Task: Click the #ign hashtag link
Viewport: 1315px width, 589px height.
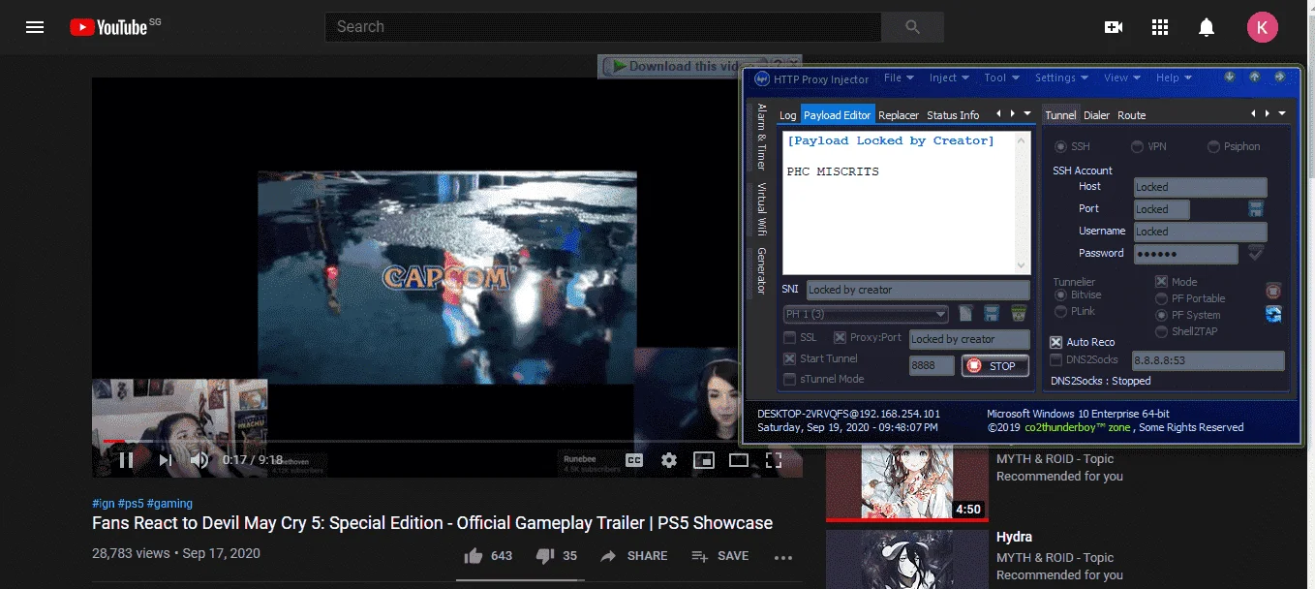Action: tap(103, 504)
